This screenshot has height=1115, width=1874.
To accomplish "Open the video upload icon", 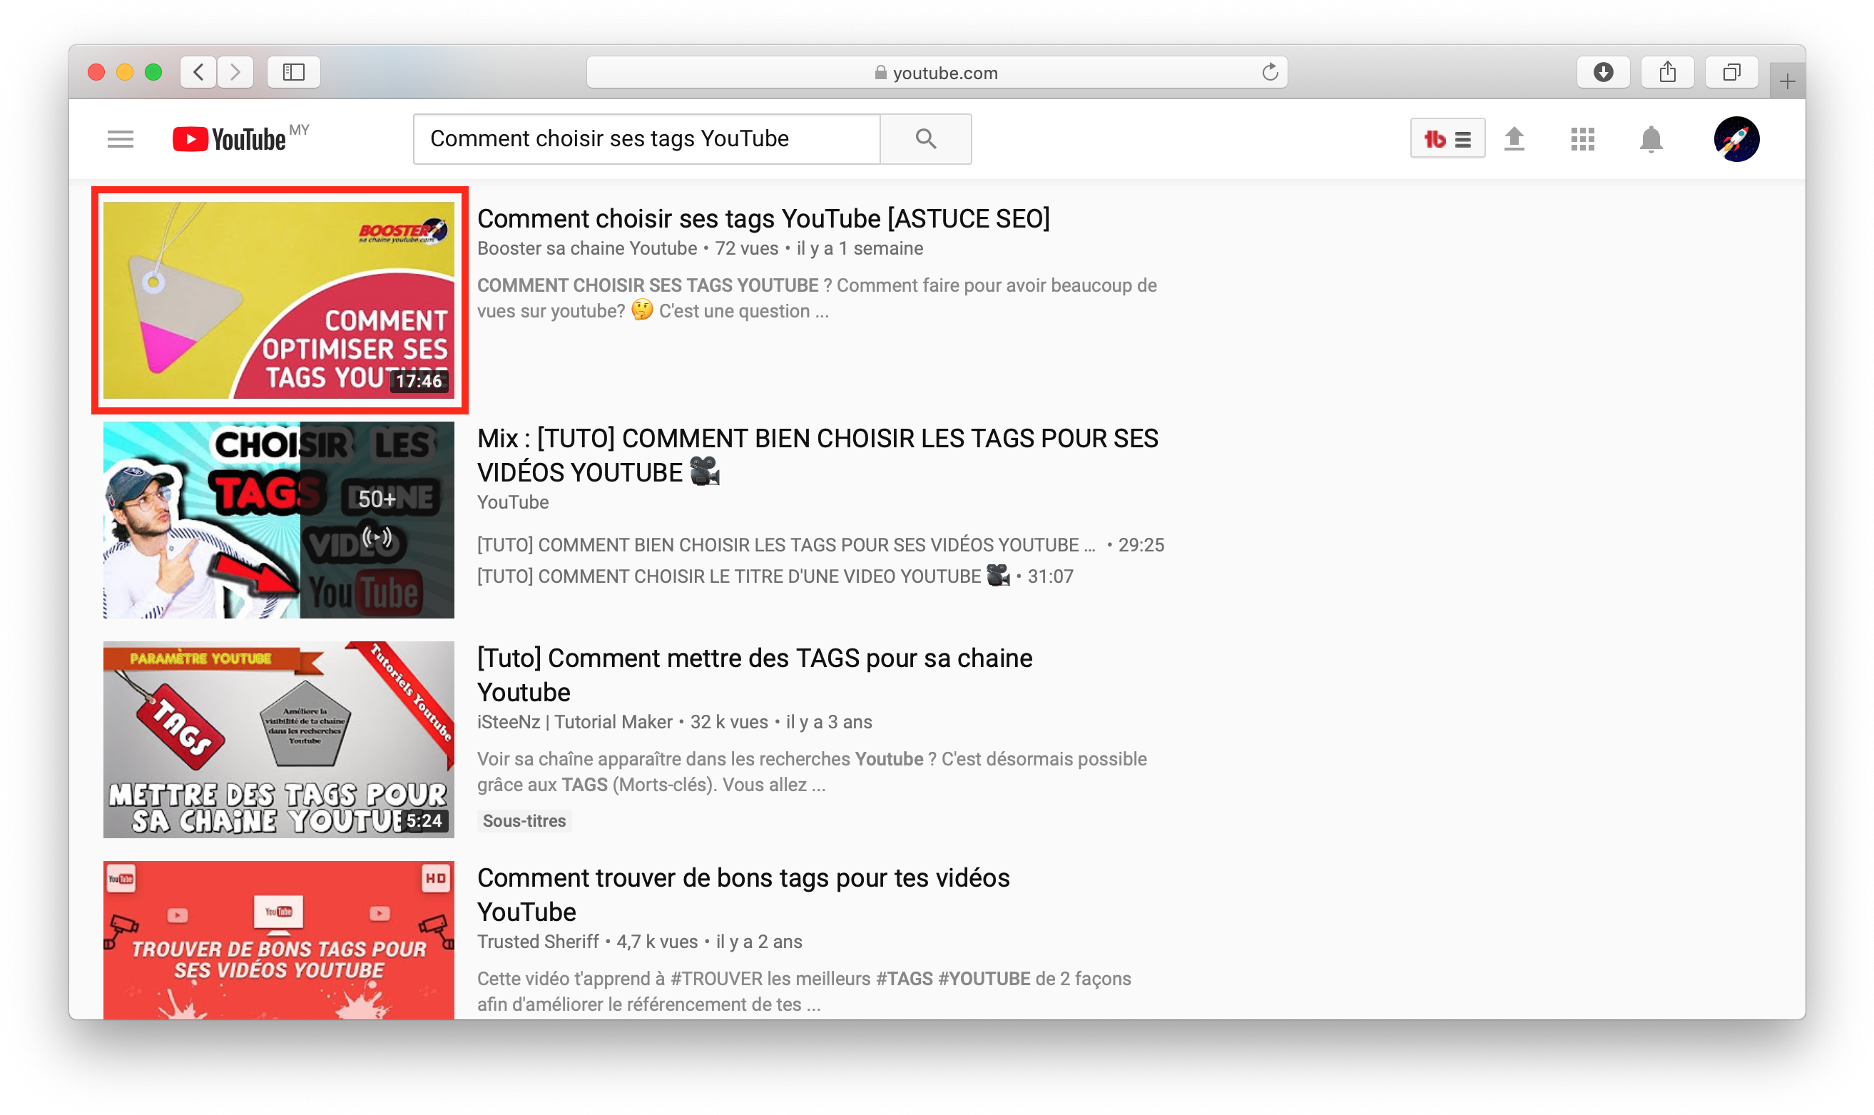I will point(1515,138).
